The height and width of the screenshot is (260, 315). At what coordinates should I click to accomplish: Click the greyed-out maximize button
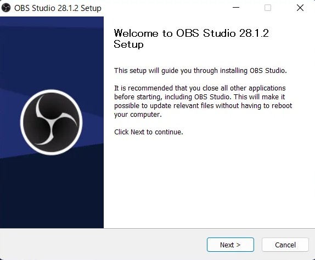[268, 8]
